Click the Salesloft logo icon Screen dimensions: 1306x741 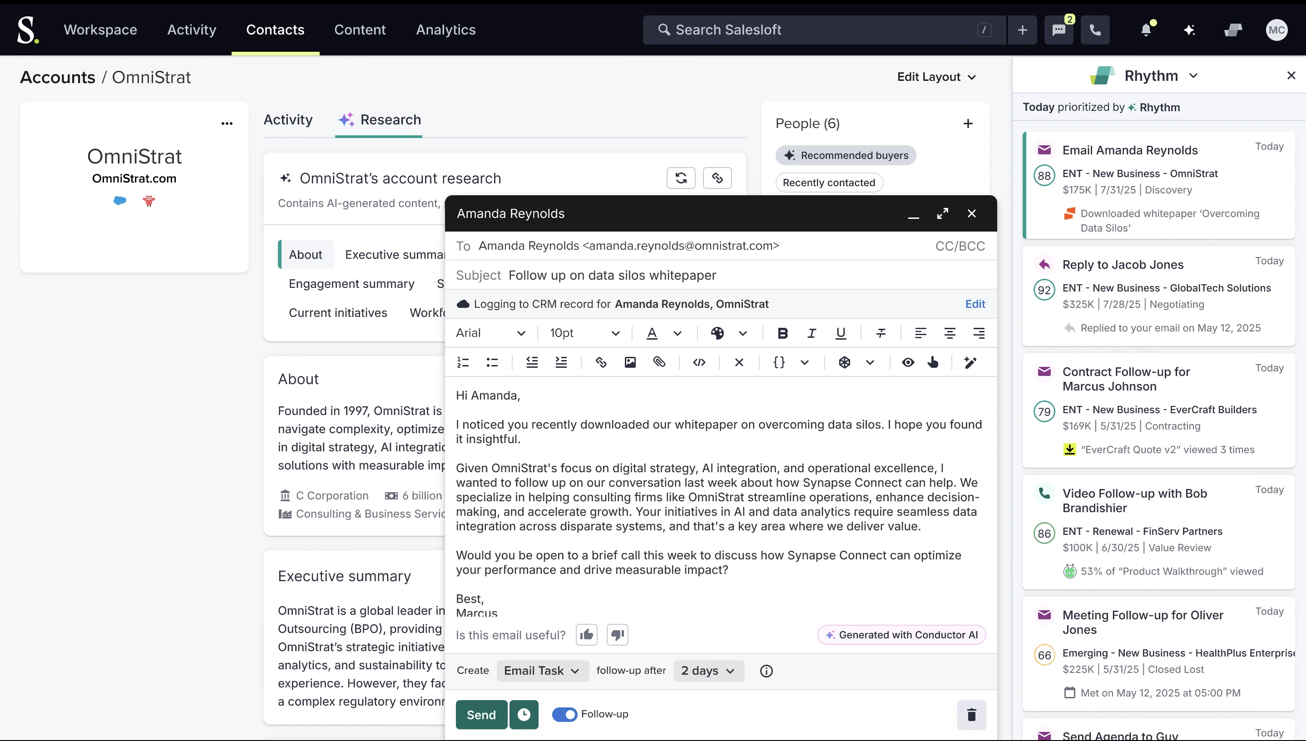(28, 30)
